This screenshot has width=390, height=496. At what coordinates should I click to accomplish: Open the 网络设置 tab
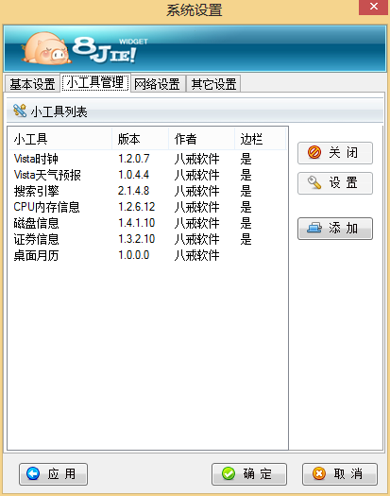[x=157, y=84]
